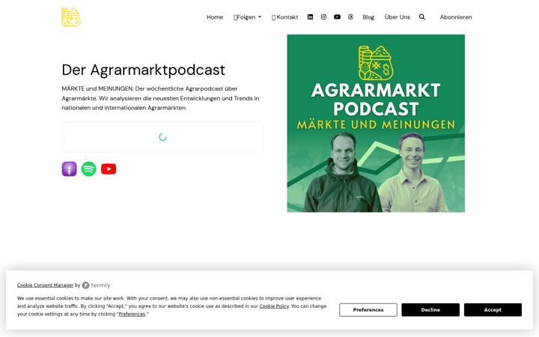Click the Agrarmarkt Podcast cover image
This screenshot has width=539, height=337.
point(376,123)
